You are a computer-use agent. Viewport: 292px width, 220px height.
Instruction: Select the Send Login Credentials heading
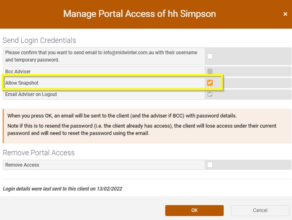(39, 41)
